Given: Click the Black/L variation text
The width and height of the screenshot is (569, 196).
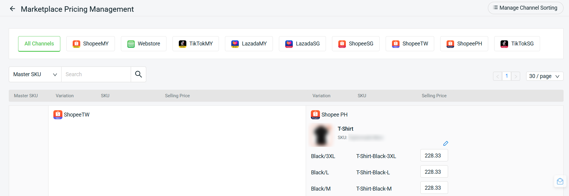Looking at the screenshot, I should [320, 173].
